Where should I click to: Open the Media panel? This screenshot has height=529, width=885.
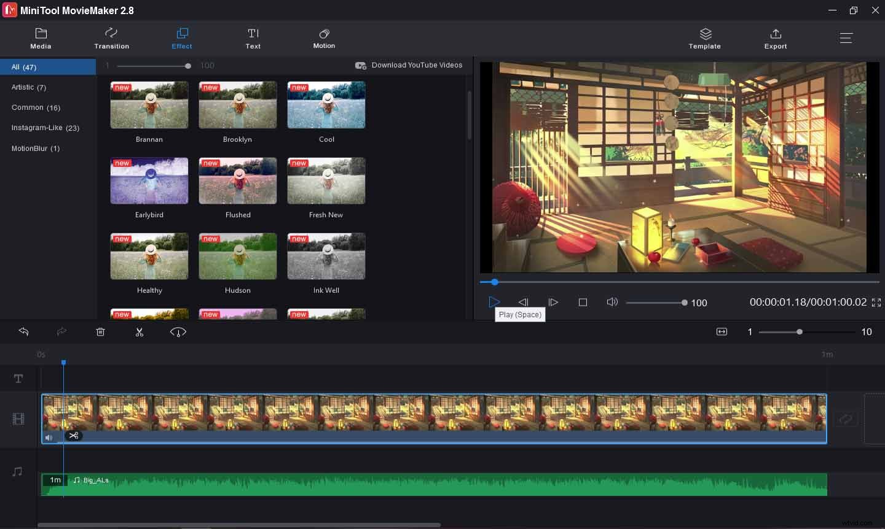(41, 38)
